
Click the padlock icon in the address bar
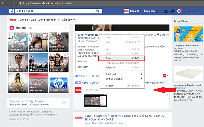click(20, 3)
